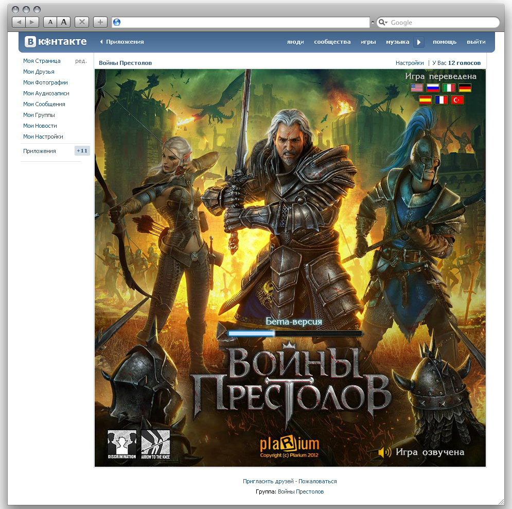The width and height of the screenshot is (512, 509).
Task: Click выйти to log out
Action: [x=476, y=42]
